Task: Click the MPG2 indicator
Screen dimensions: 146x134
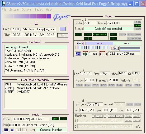Action: [138, 22]
